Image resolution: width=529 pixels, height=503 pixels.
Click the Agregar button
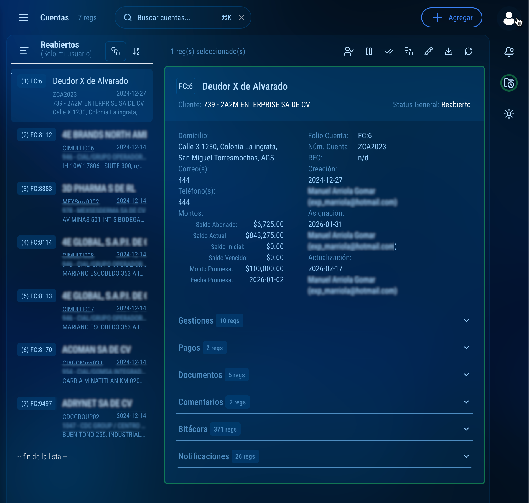[451, 17]
